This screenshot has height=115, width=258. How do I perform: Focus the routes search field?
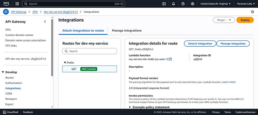(x=89, y=51)
